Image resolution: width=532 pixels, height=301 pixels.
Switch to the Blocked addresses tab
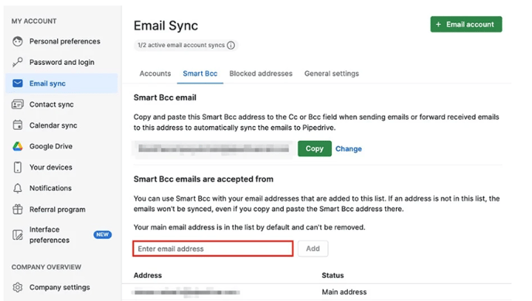click(261, 74)
